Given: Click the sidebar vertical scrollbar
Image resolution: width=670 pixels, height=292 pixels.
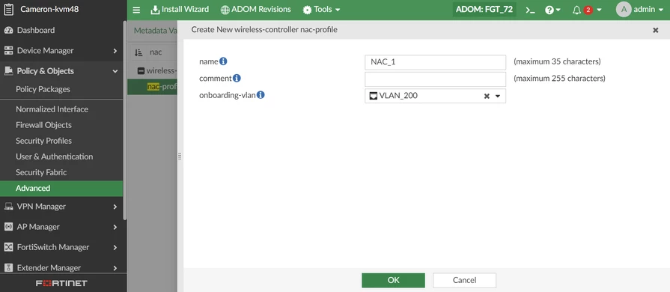Looking at the screenshot, I should tap(125, 120).
